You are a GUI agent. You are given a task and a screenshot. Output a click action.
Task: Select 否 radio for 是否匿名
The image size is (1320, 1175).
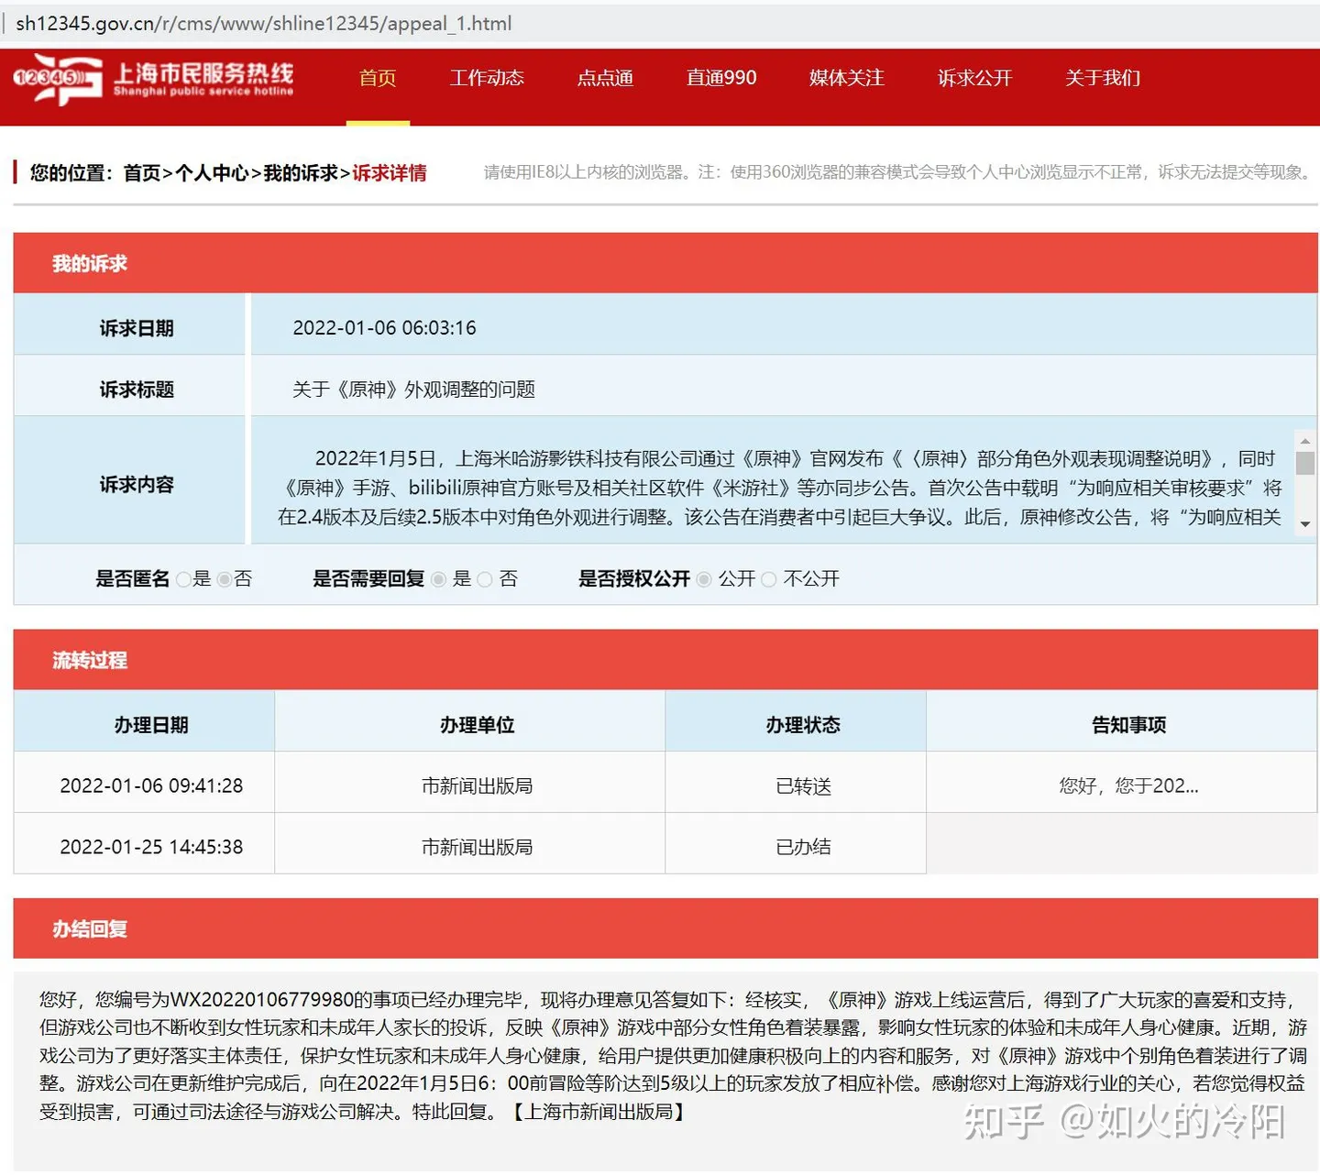coord(224,579)
